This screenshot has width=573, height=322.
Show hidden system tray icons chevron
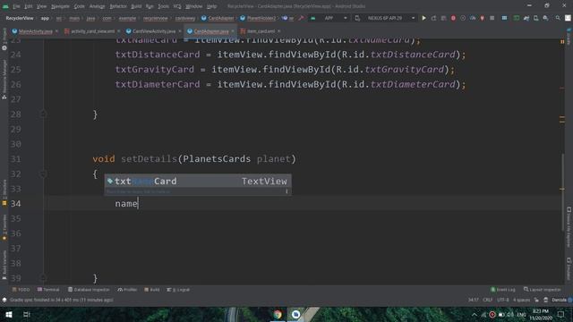[475, 314]
